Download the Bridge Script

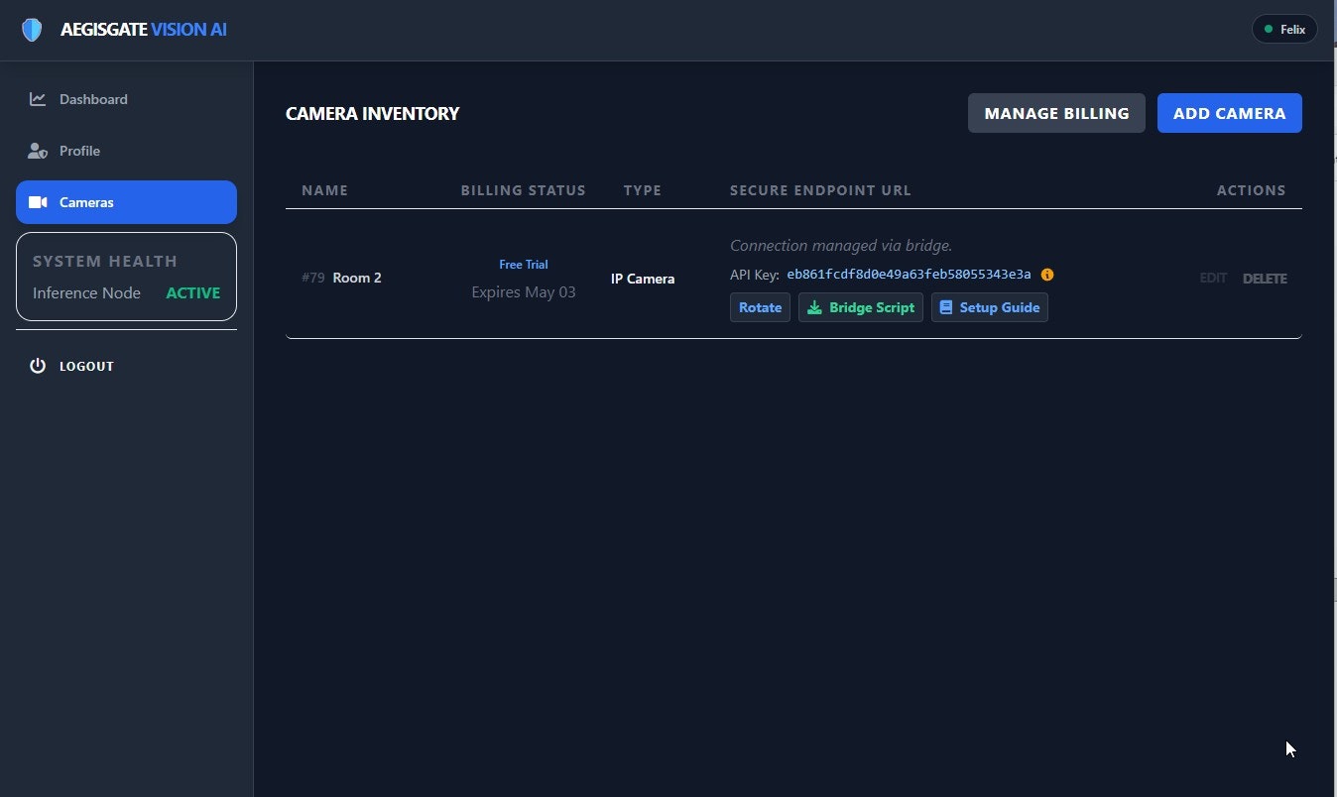click(x=861, y=307)
